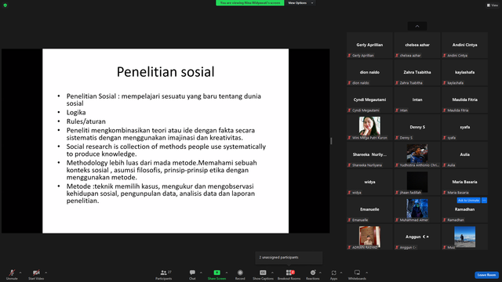This screenshot has height=282, width=502.
Task: Expand video options arrow next to Start Video
Action: (45, 273)
